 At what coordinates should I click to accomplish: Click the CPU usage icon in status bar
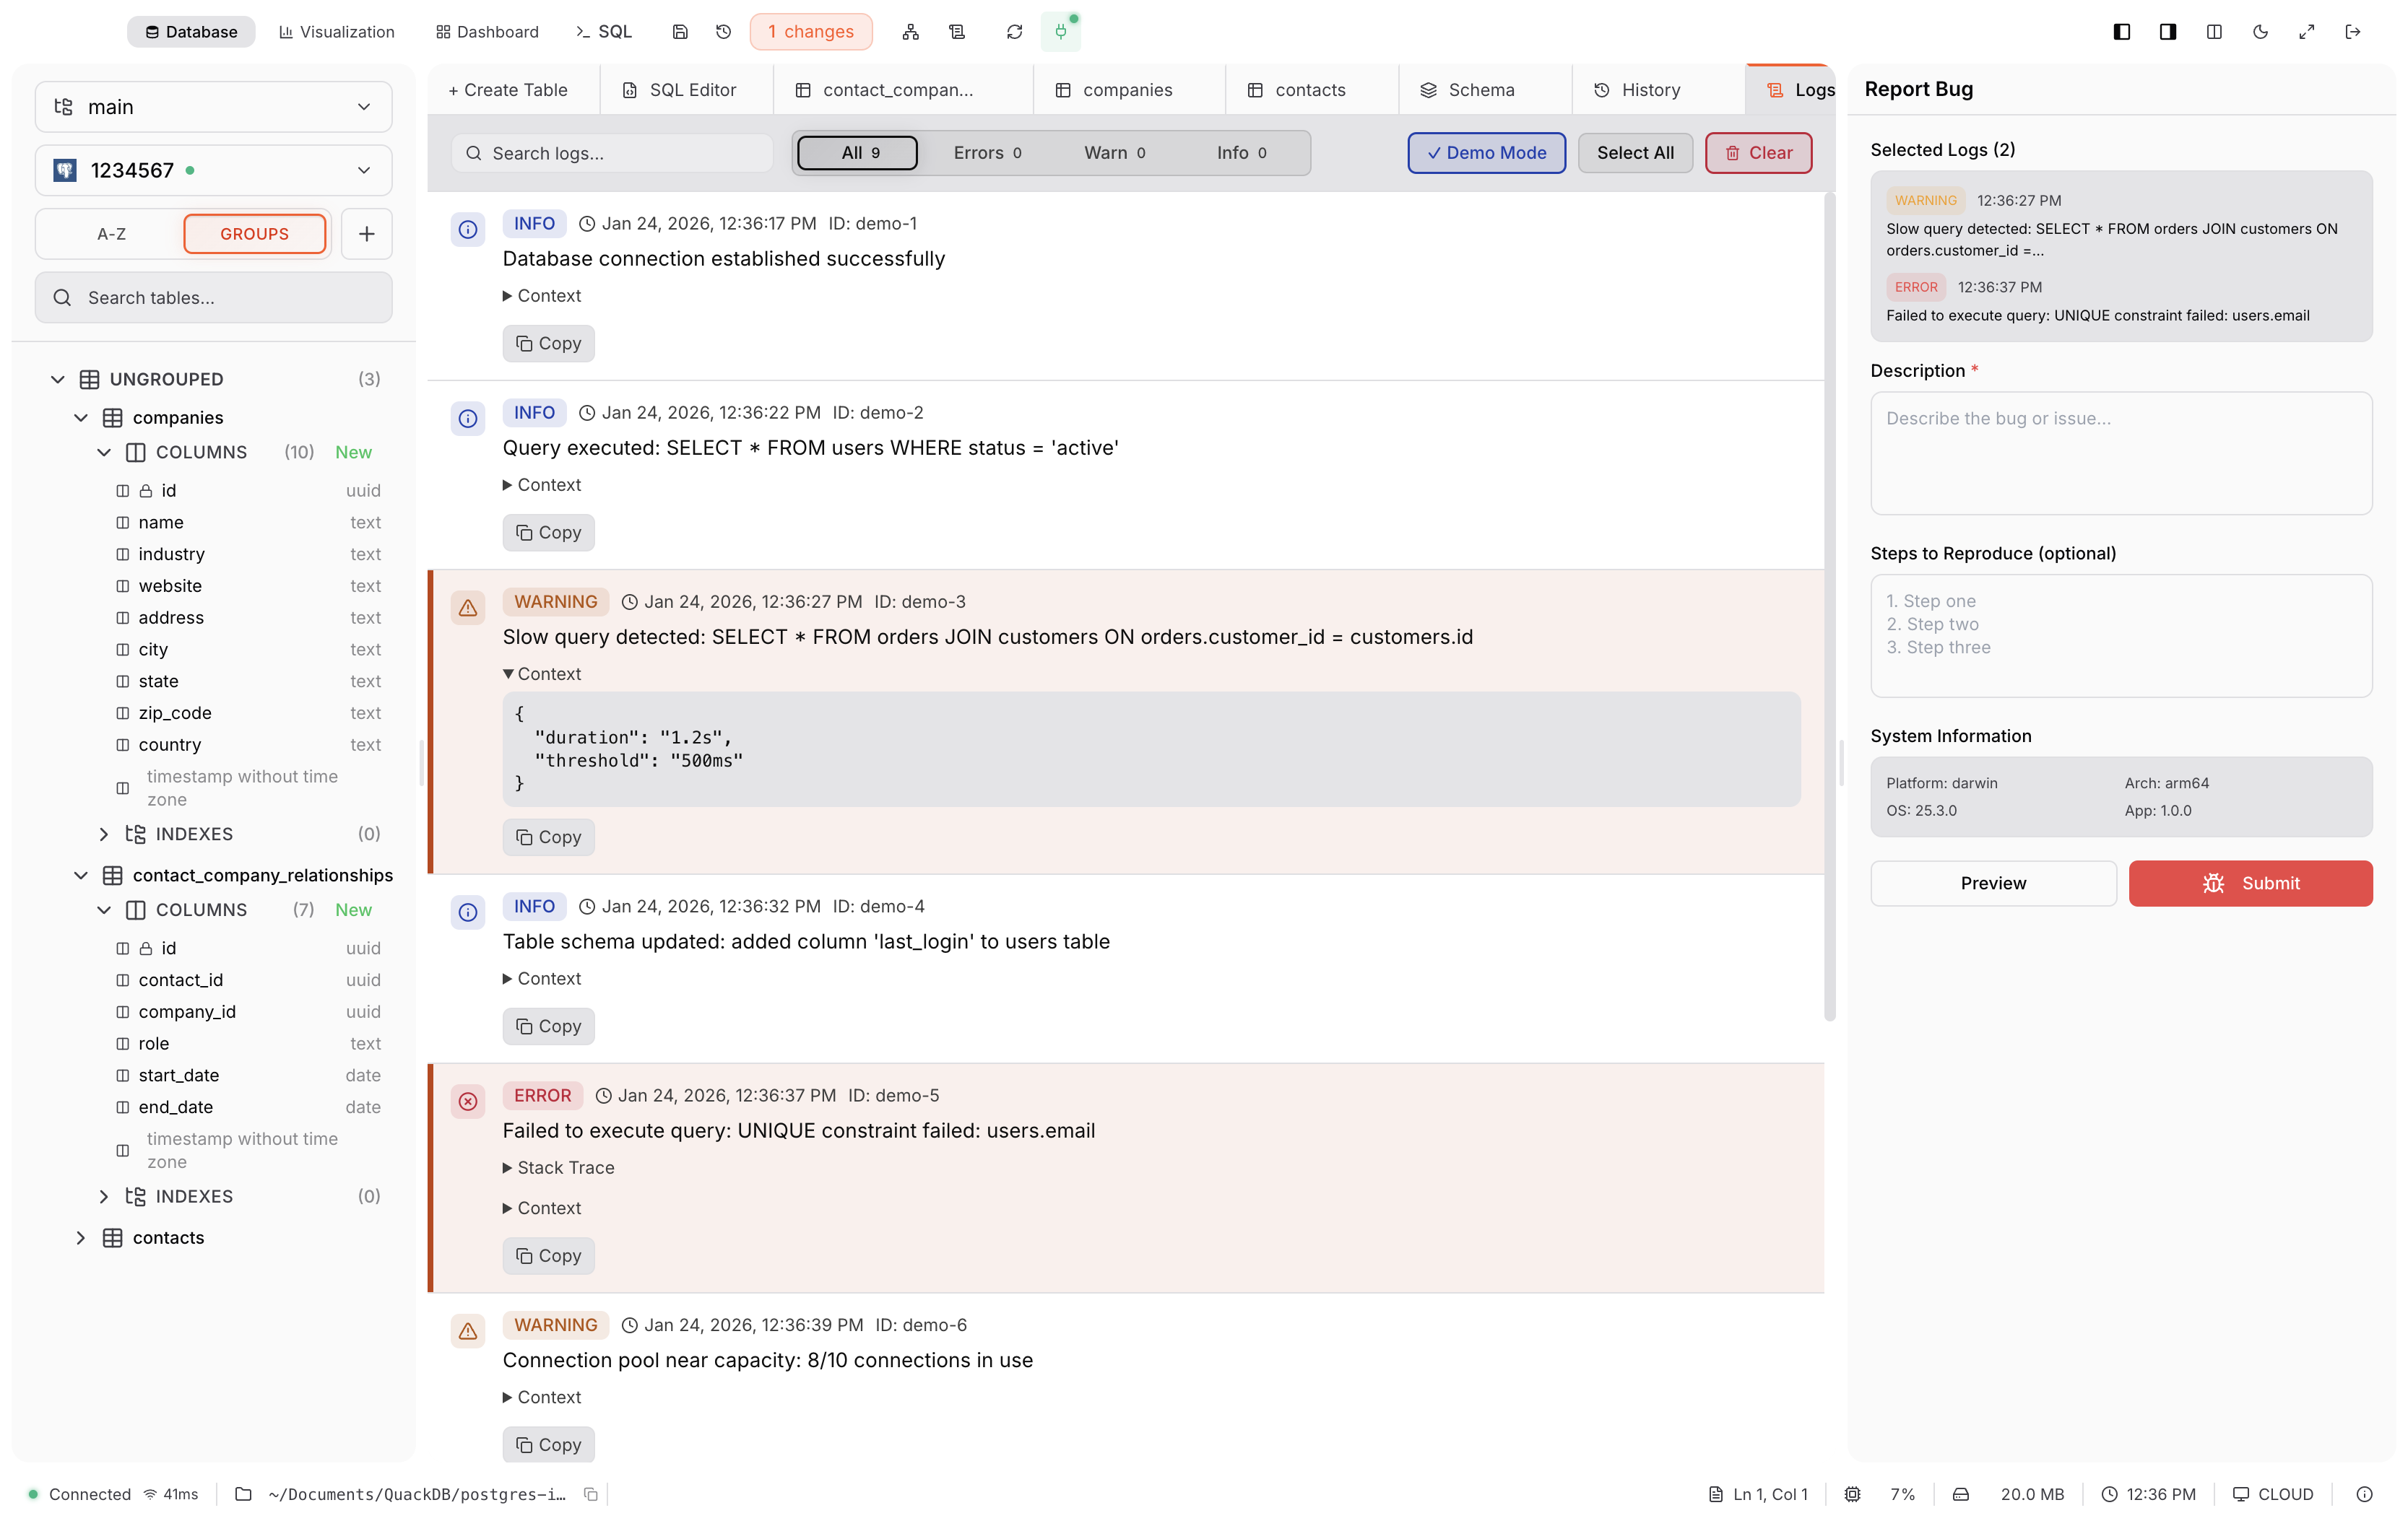click(x=1852, y=1494)
